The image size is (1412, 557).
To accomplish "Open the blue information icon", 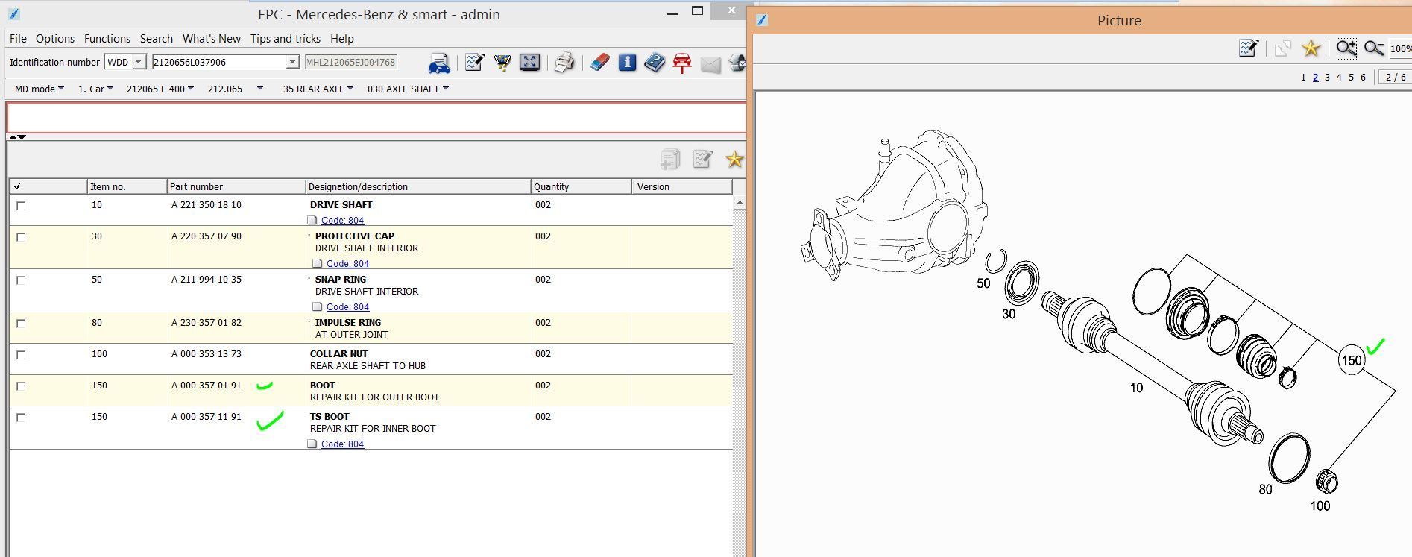I will [x=627, y=63].
